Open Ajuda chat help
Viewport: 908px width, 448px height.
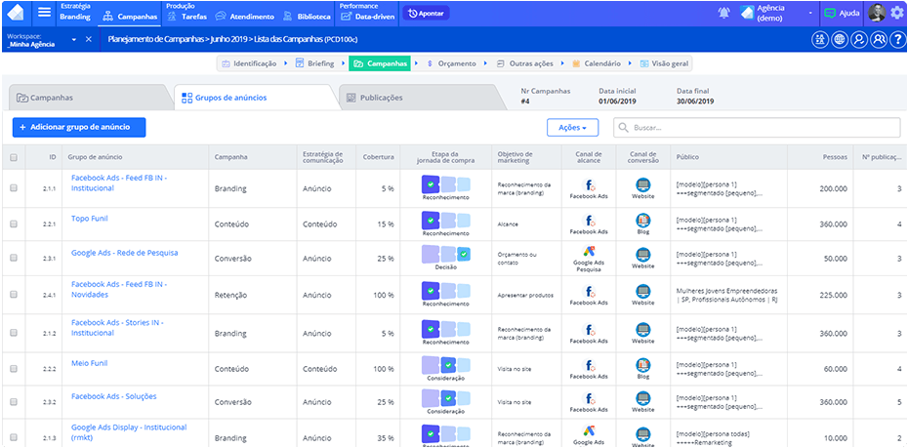pyautogui.click(x=842, y=13)
